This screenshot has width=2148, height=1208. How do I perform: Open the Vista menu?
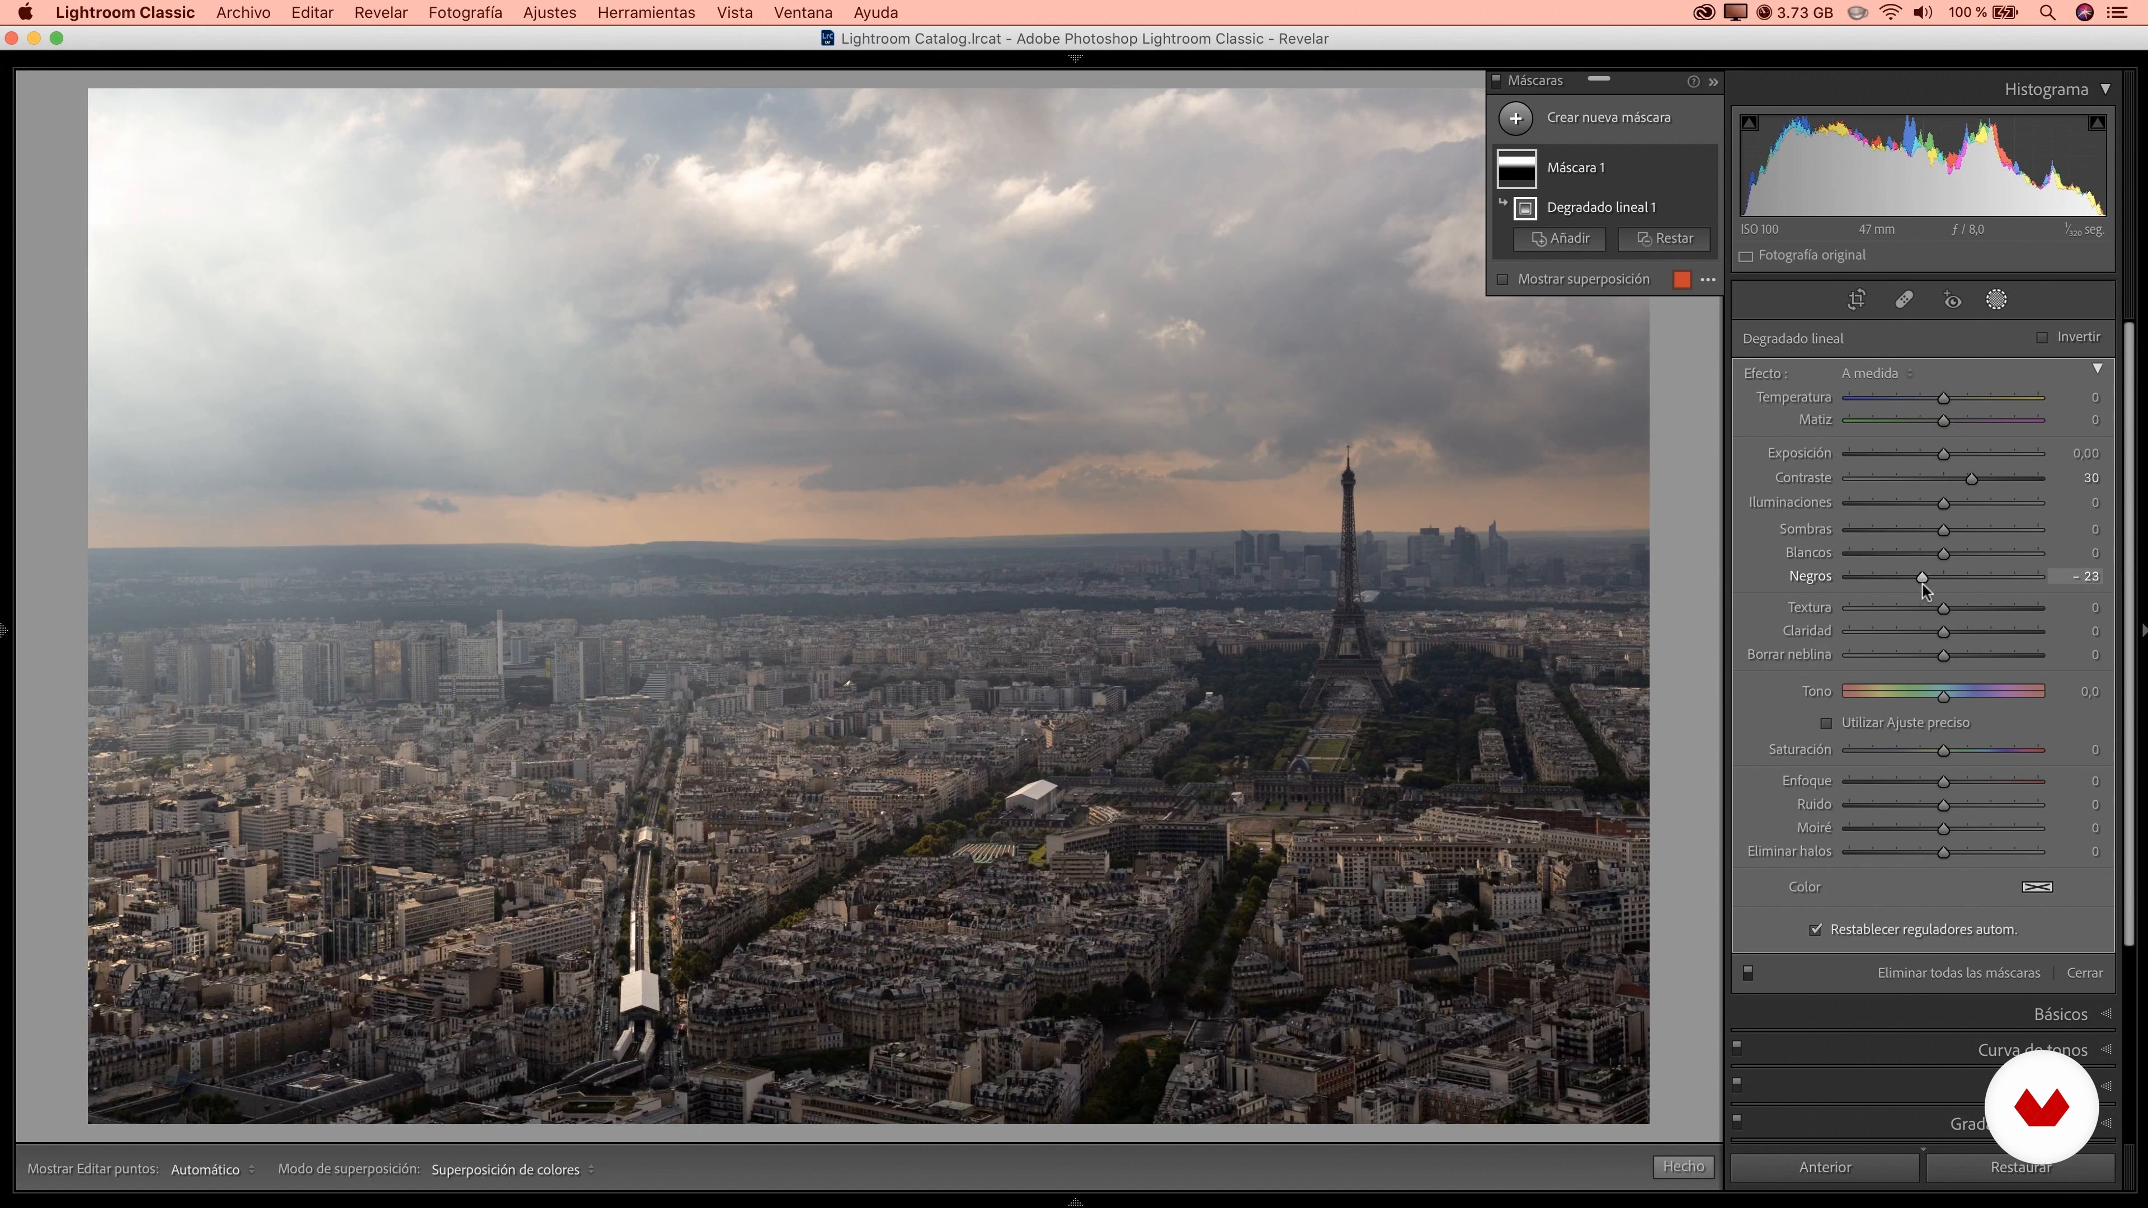coord(734,12)
